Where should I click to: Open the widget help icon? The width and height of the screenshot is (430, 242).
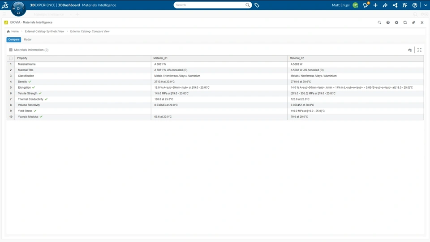pyautogui.click(x=388, y=22)
